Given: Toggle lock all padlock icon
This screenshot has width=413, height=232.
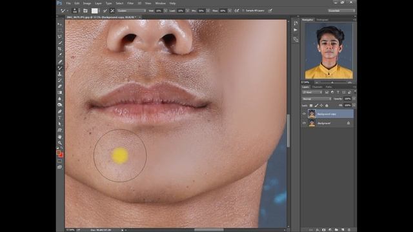Looking at the screenshot, I should (x=327, y=106).
